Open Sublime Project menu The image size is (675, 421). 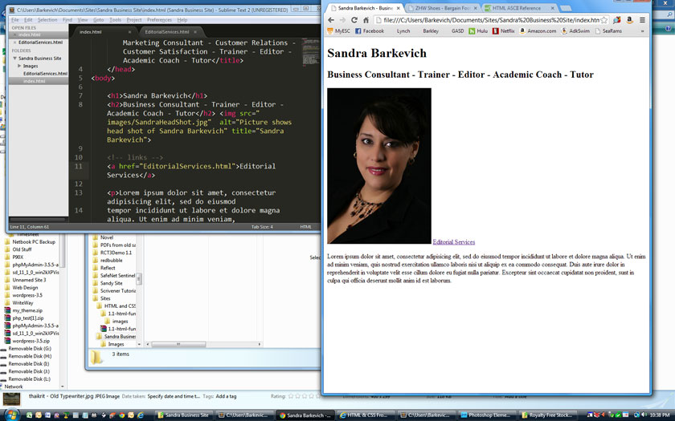tap(134, 20)
